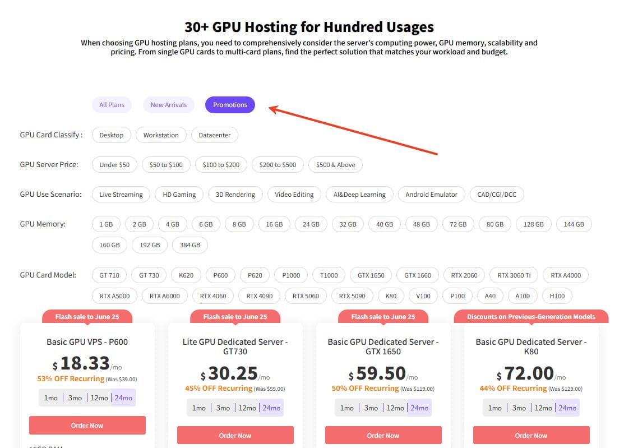
Task: Choose the $200 to $500 price filter
Action: click(278, 165)
